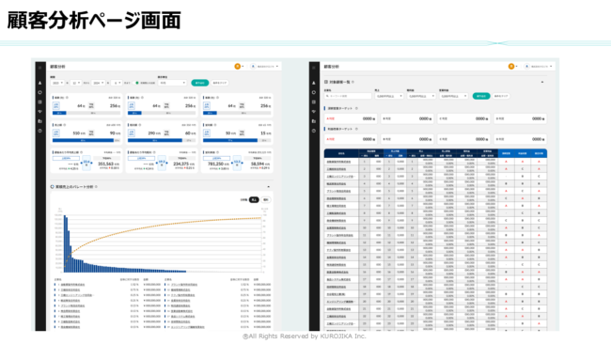This screenshot has width=611, height=344.
Task: Open end year 2024 dropdown in left filters
Action: (98, 83)
